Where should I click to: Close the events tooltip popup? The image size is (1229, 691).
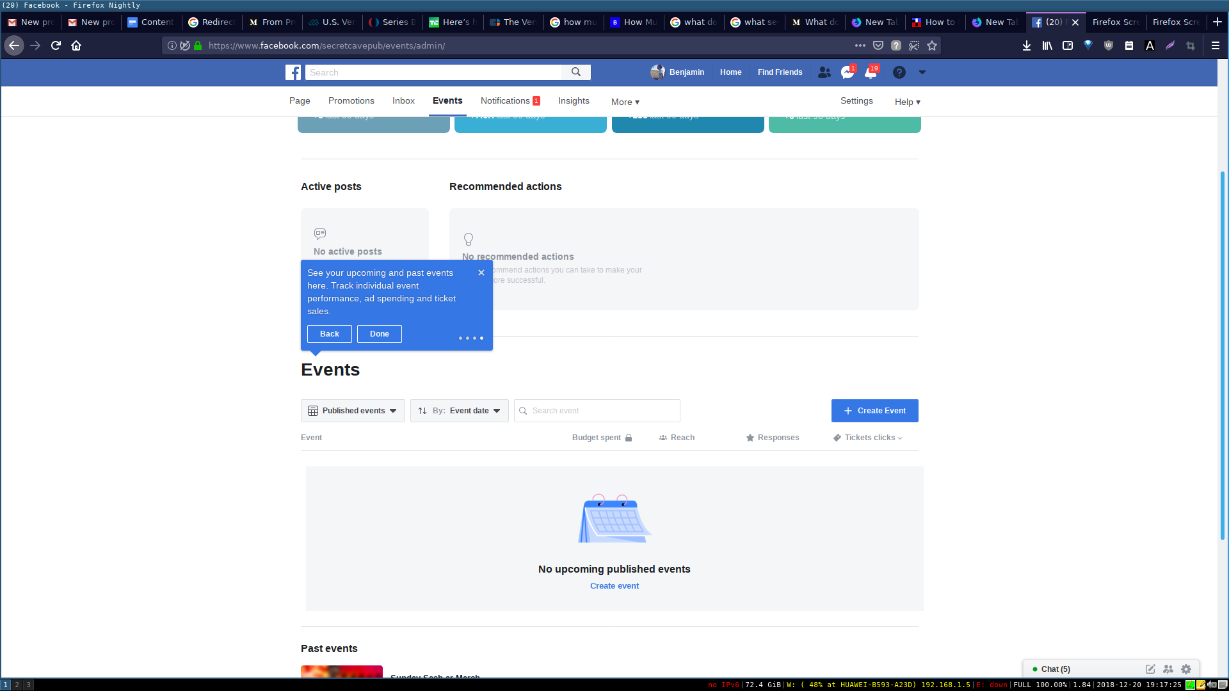[481, 273]
